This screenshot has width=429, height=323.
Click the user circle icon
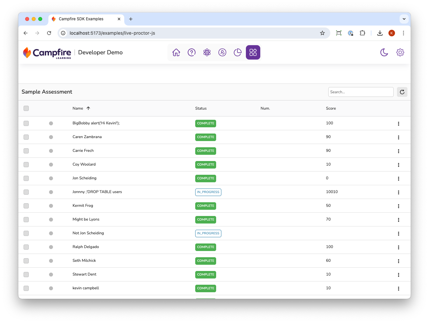coord(222,52)
